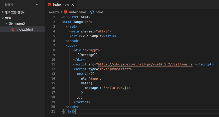This screenshot has height=117, width=219.
Task: Click the {{message}} text on line 9
Action: (87, 55)
